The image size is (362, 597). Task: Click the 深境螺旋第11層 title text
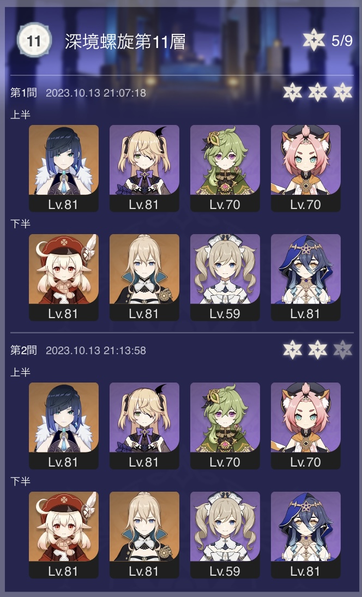(125, 41)
